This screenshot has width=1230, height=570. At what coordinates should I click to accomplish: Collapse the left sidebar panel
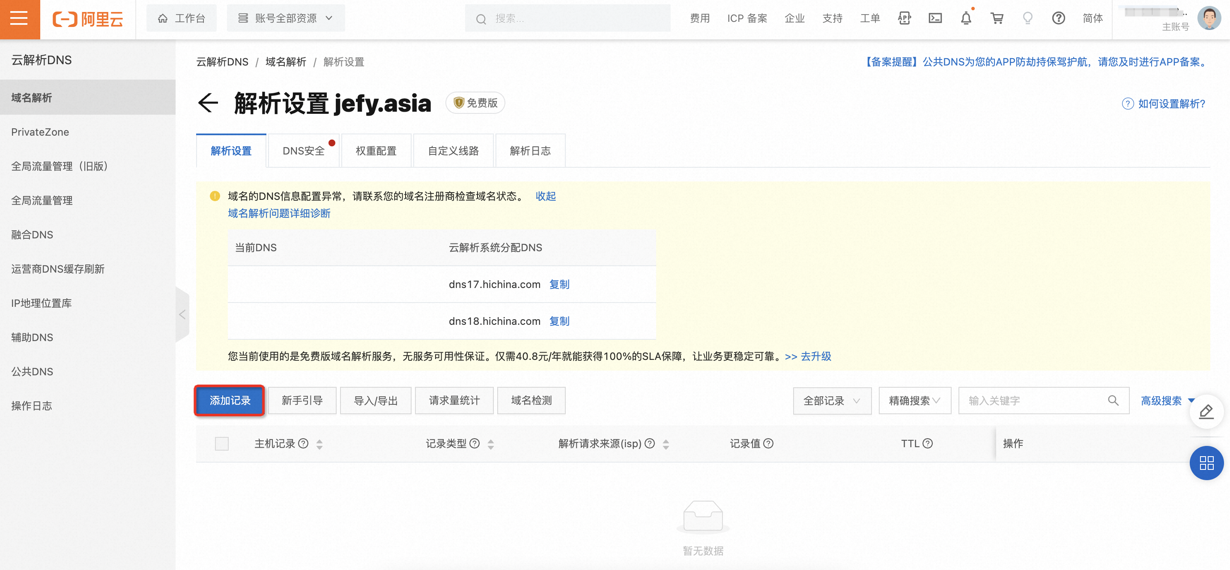tap(182, 315)
